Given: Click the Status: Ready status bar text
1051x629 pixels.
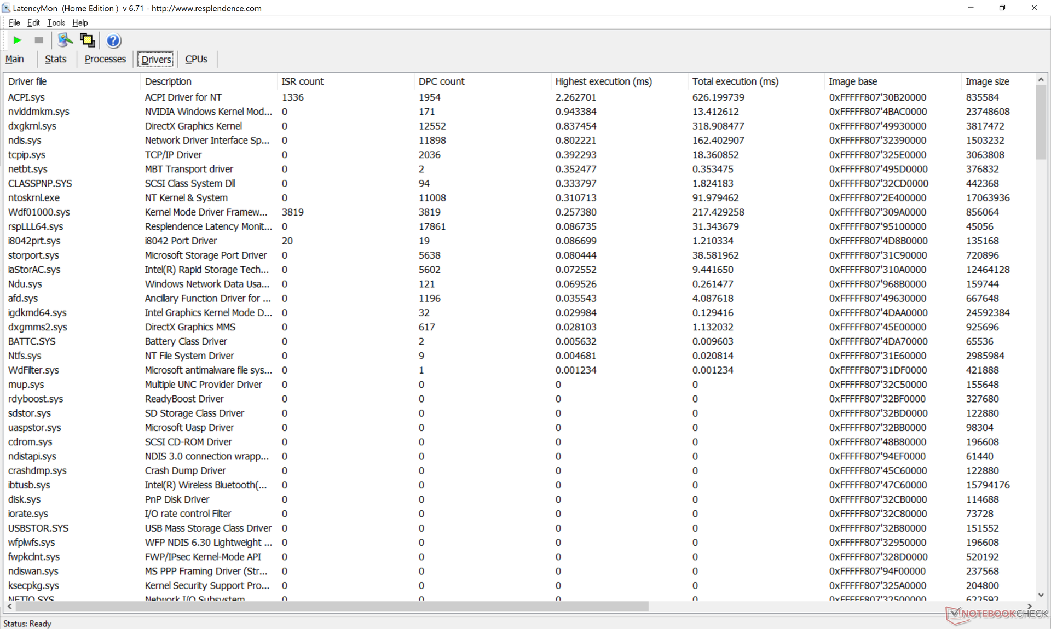Looking at the screenshot, I should tap(27, 624).
